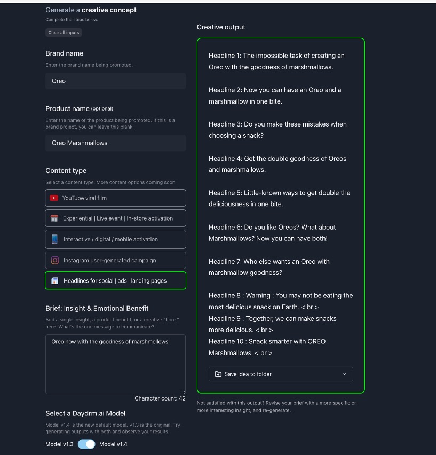Click the Headlines newspaper icon
Image resolution: width=436 pixels, height=455 pixels.
click(x=54, y=281)
